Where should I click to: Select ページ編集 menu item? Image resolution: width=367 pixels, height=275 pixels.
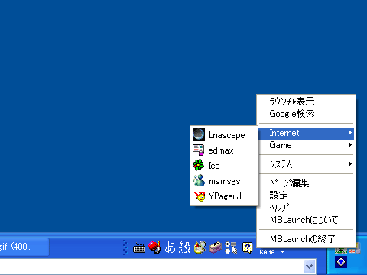tap(306, 183)
